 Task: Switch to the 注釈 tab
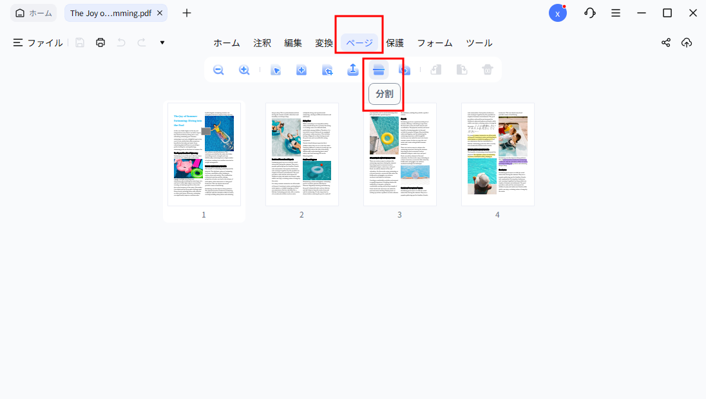262,42
